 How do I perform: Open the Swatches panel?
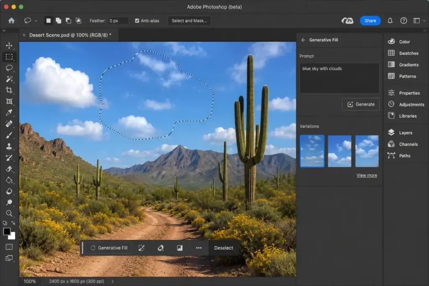403,53
